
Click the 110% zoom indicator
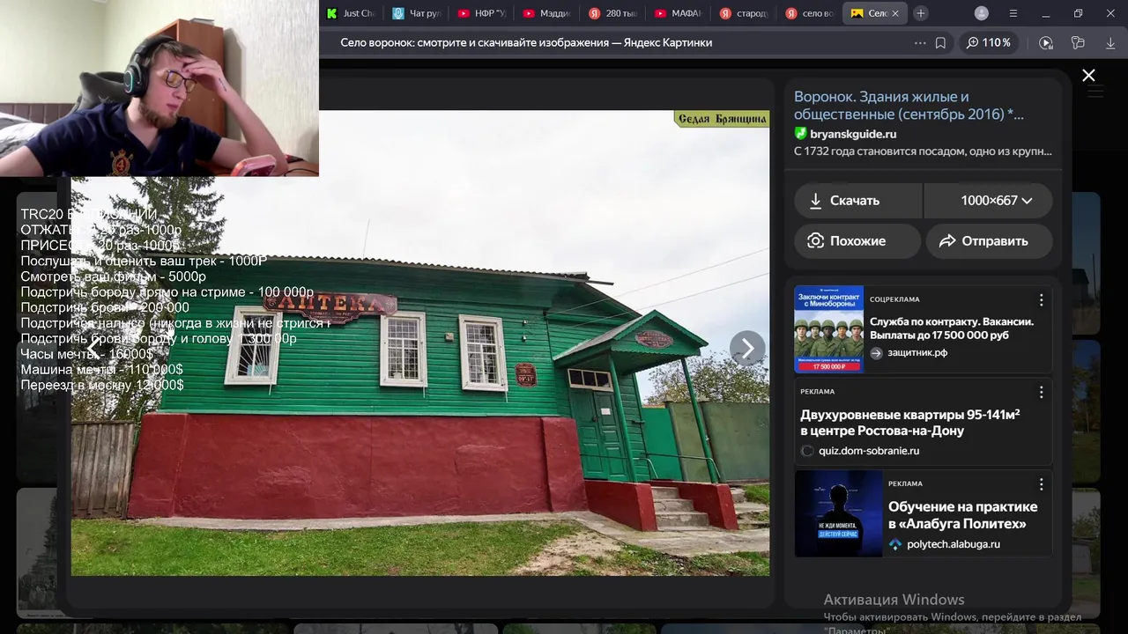pyautogui.click(x=988, y=42)
